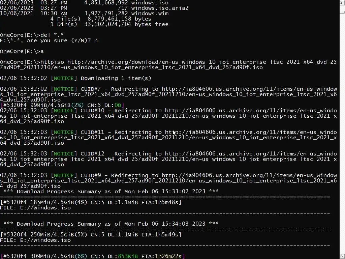Viewport: 345px width, 259px height.
Task: Click the 309MiB/4.5GiB(6%) progress text
Action: [x=59, y=256]
